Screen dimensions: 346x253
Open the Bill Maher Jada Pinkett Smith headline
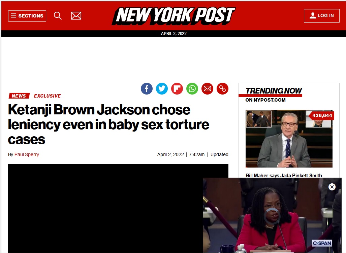[284, 175]
